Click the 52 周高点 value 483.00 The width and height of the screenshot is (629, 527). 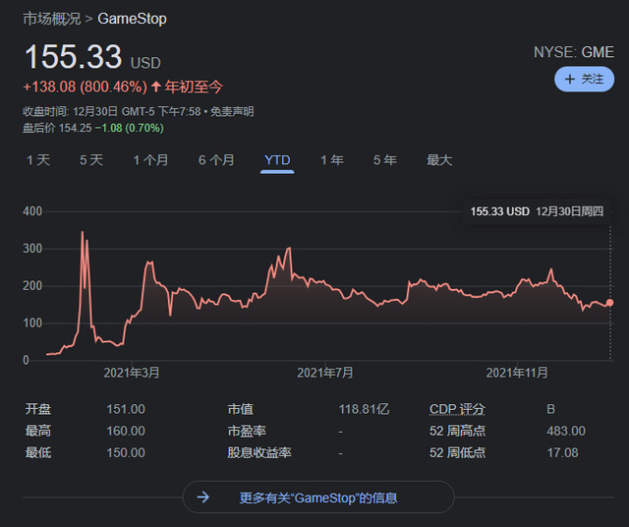566,431
